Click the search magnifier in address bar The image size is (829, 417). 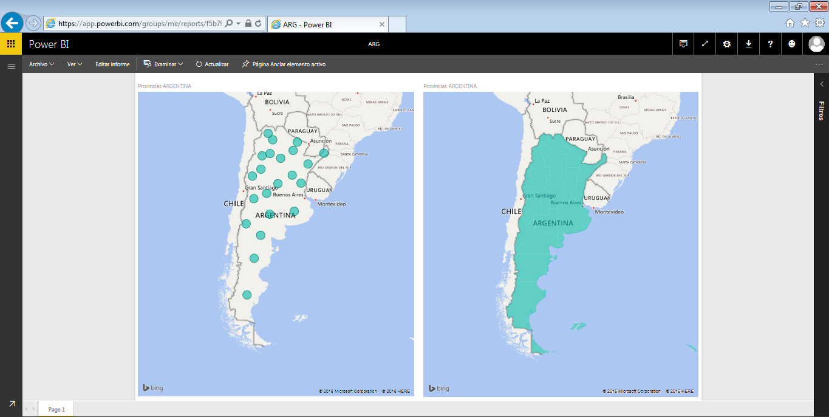pos(229,24)
